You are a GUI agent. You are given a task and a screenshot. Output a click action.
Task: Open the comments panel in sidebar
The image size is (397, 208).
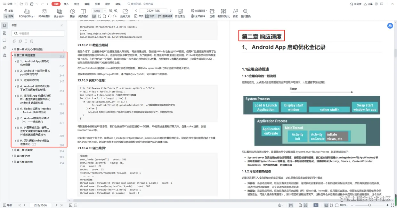pos(4,41)
